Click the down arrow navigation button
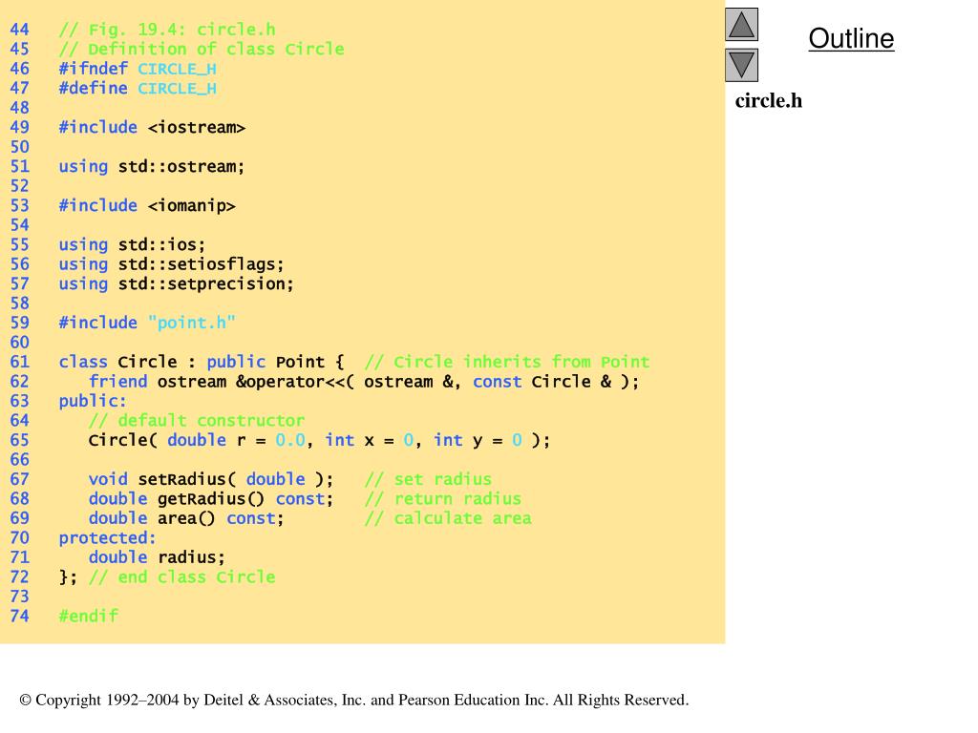The height and width of the screenshot is (733, 978). click(x=741, y=66)
